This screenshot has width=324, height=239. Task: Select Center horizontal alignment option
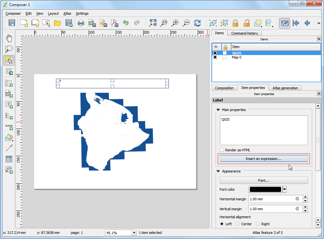[238, 224]
